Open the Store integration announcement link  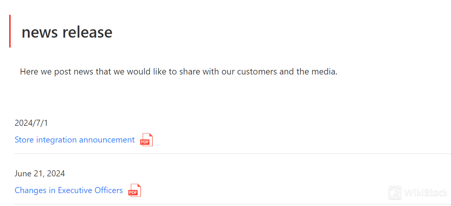pos(75,140)
